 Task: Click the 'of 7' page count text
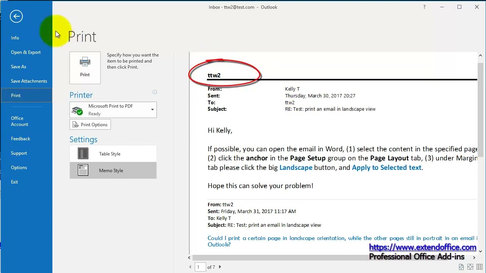[211, 267]
